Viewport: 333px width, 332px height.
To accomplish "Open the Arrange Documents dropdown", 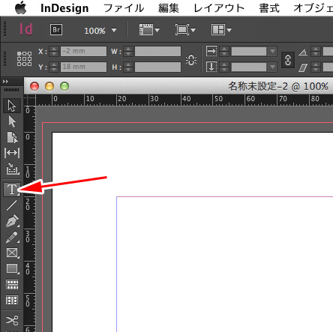I will pyautogui.click(x=221, y=30).
